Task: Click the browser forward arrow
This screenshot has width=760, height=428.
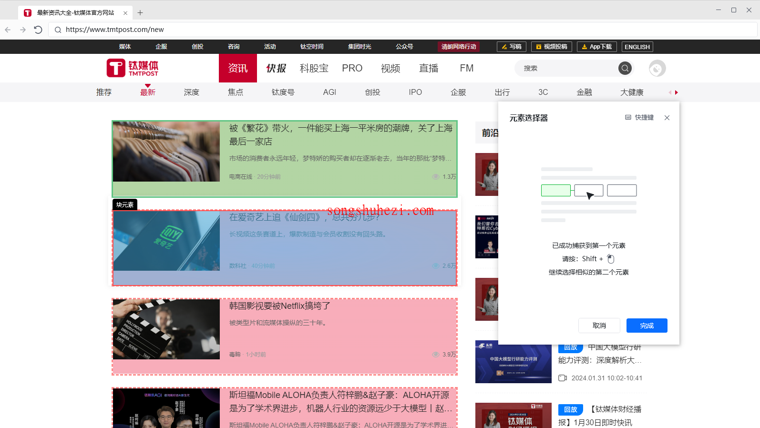Action: (23, 30)
